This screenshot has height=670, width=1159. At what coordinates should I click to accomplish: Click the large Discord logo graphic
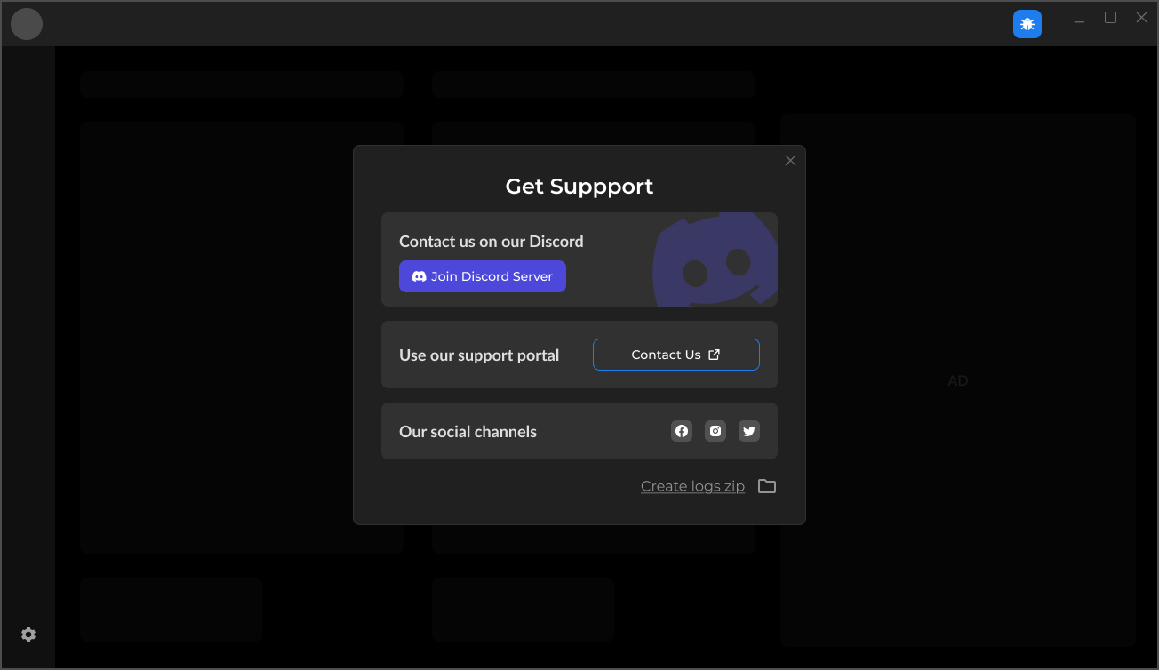pos(715,259)
